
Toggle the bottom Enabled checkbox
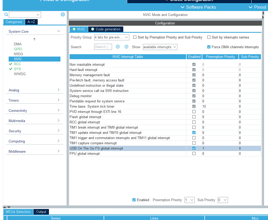pyautogui.click(x=134, y=200)
